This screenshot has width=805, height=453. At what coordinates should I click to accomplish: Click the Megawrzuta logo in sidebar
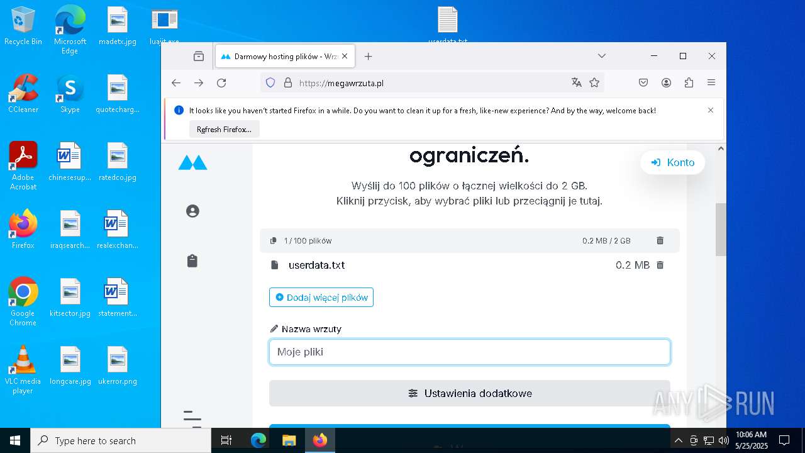192,163
